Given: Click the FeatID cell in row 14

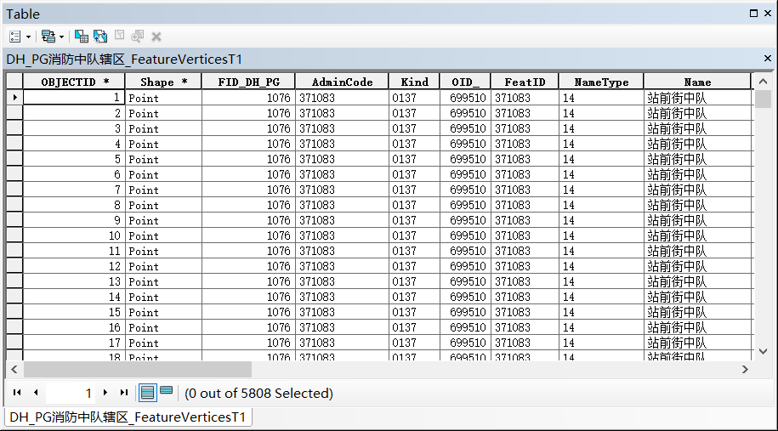Looking at the screenshot, I should 525,297.
